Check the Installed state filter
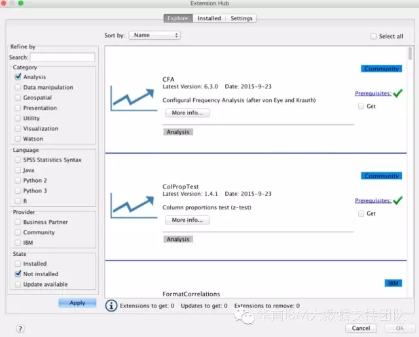The image size is (419, 337). [18, 264]
